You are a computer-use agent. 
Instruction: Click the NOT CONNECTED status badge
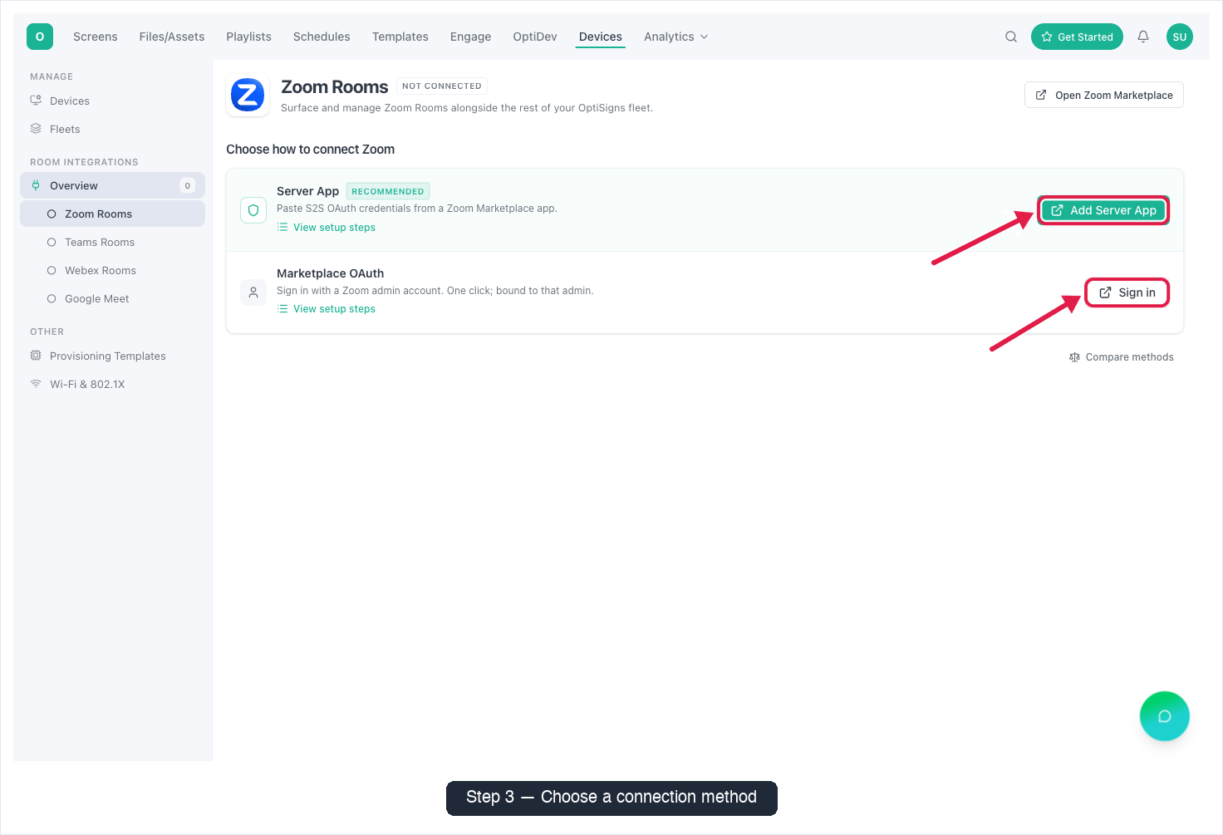click(442, 86)
